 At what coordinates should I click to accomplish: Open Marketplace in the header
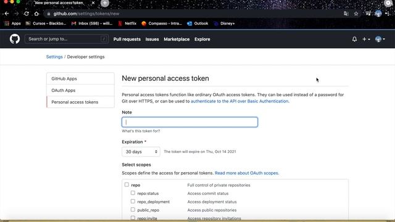tap(177, 39)
